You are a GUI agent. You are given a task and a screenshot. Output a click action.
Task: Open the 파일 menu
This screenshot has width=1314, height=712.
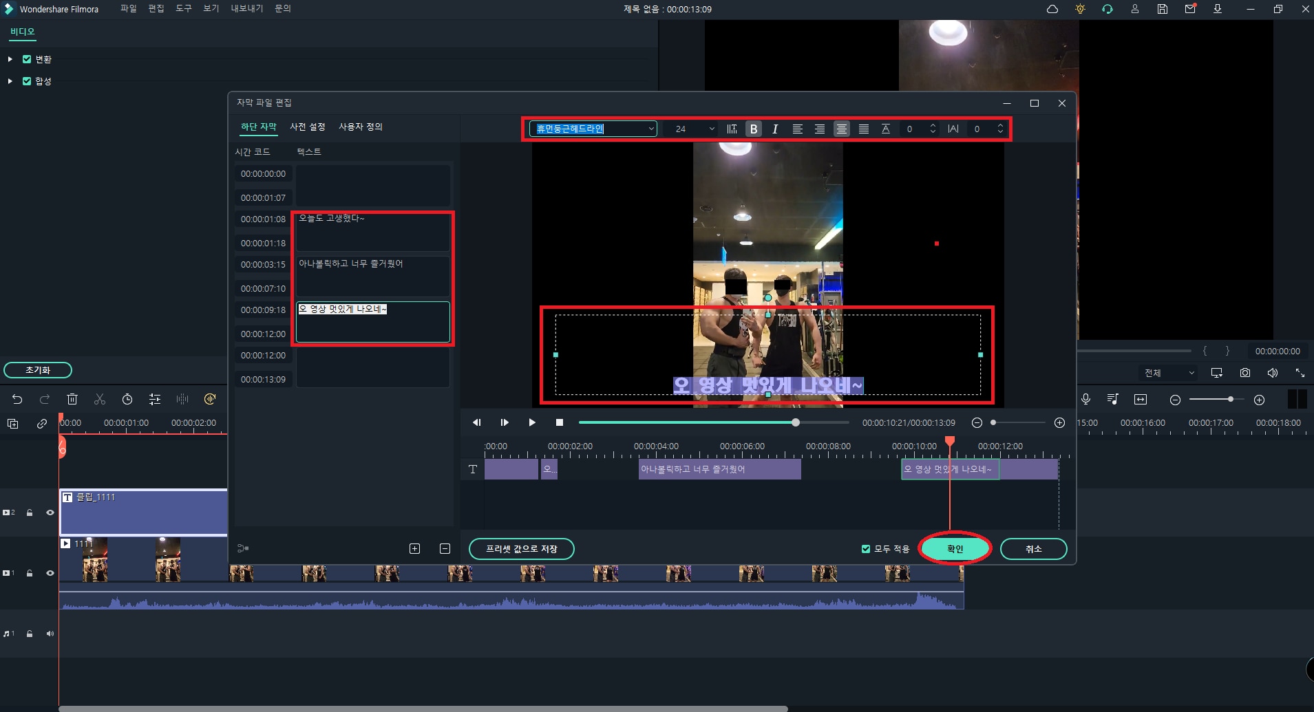pyautogui.click(x=128, y=8)
